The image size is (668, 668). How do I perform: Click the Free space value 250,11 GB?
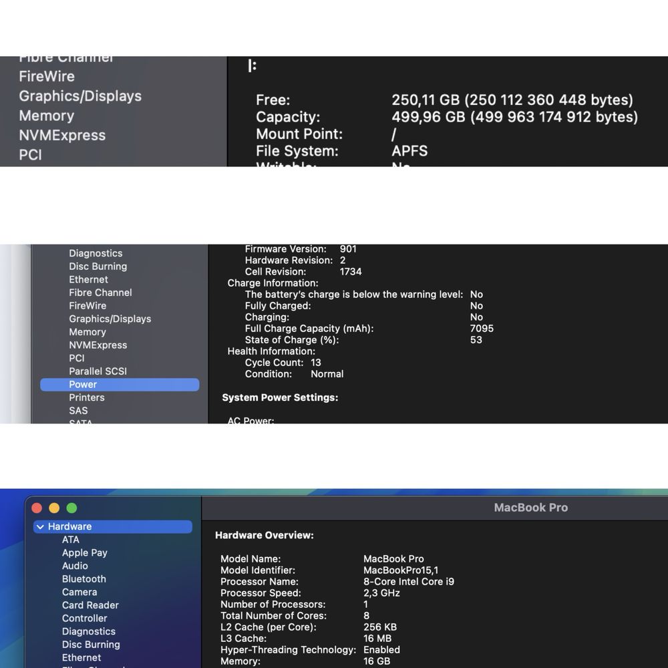click(x=512, y=100)
